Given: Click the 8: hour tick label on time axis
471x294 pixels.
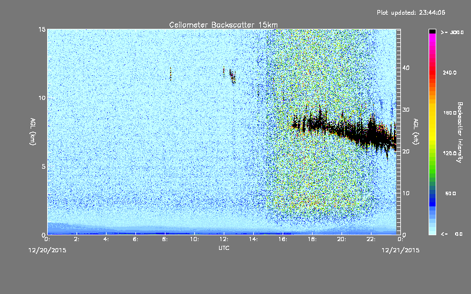Looking at the screenshot, I should (165, 239).
